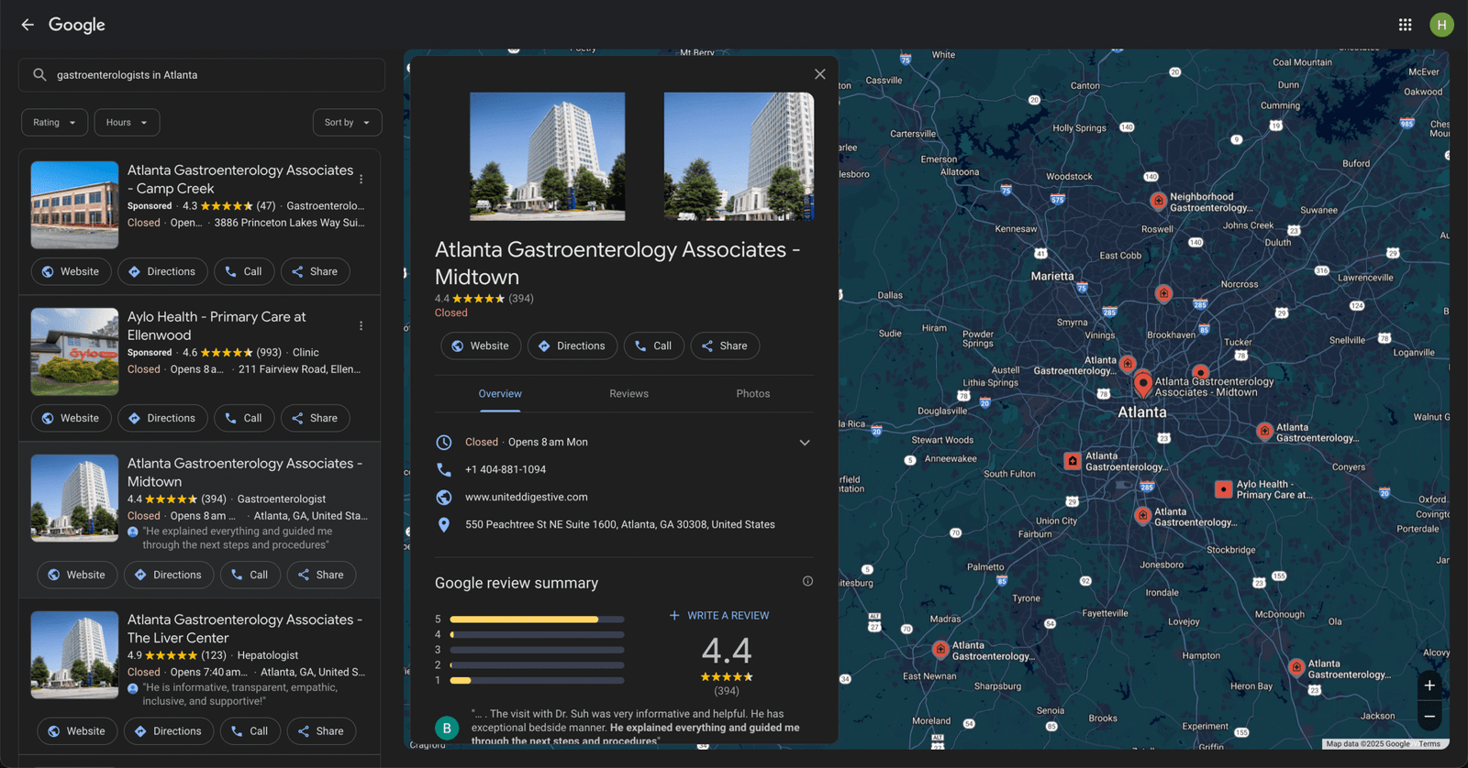1468x768 pixels.
Task: Click Write a Review
Action: point(719,616)
